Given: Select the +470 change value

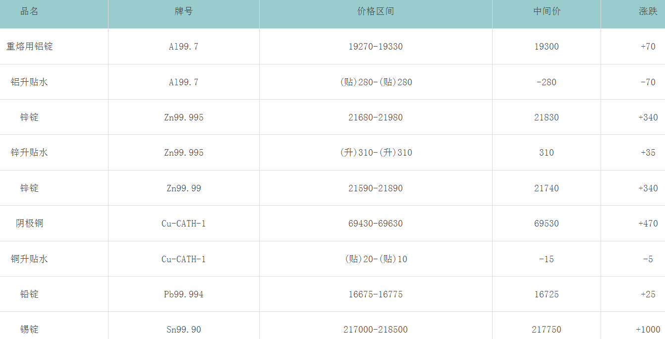Looking at the screenshot, I should pyautogui.click(x=648, y=224).
